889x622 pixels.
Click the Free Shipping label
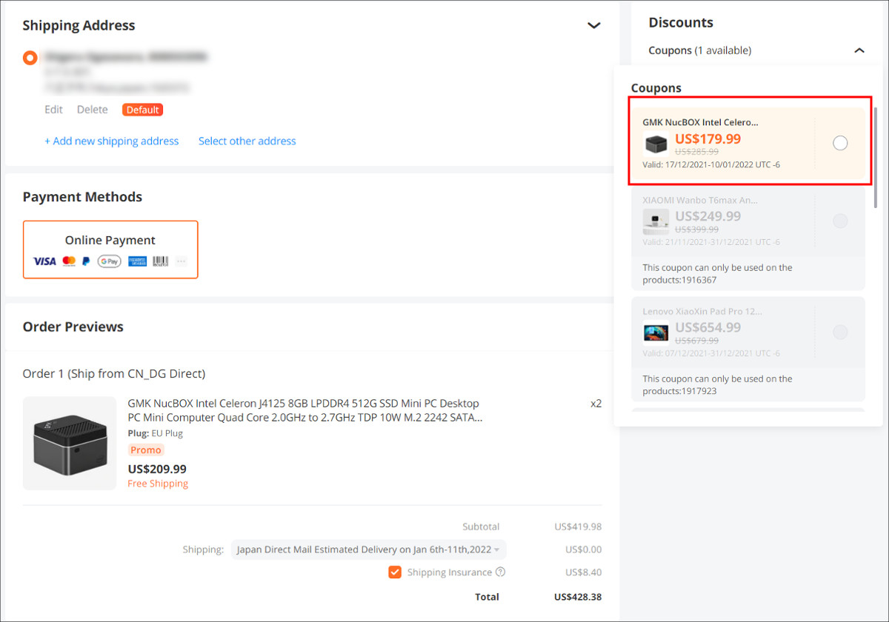click(x=158, y=484)
